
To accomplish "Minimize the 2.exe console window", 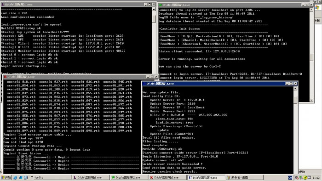I will coord(303,5).
